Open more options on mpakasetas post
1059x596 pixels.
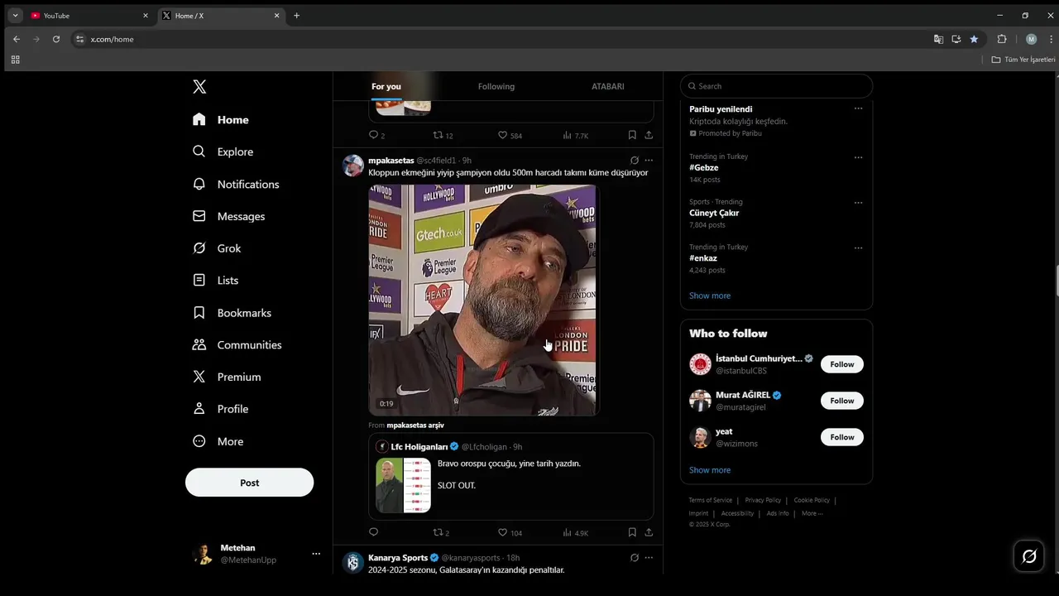click(x=649, y=161)
